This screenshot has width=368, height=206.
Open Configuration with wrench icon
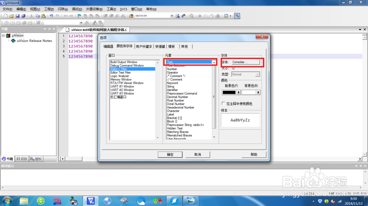237,16
